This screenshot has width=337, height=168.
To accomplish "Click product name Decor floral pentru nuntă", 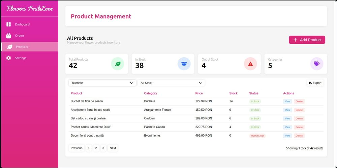I will pos(87,136).
